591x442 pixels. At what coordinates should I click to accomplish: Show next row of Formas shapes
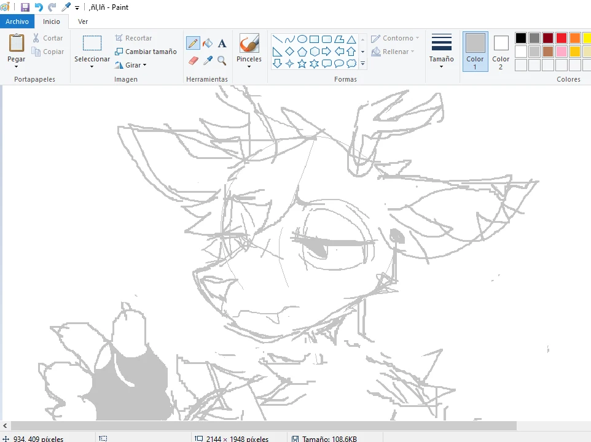pyautogui.click(x=362, y=52)
